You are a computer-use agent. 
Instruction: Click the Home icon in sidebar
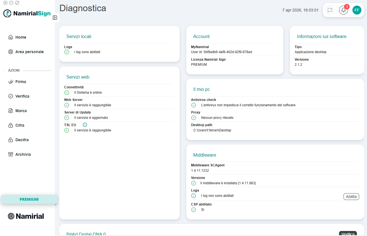(x=11, y=37)
